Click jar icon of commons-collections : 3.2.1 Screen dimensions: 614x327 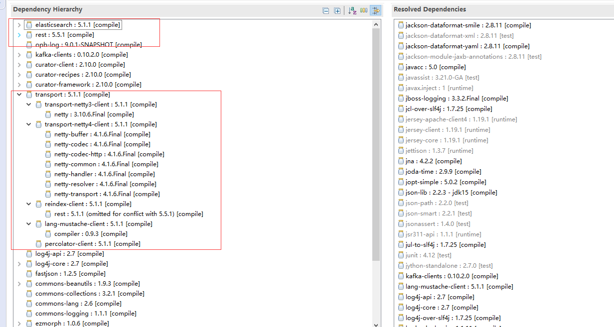click(29, 294)
